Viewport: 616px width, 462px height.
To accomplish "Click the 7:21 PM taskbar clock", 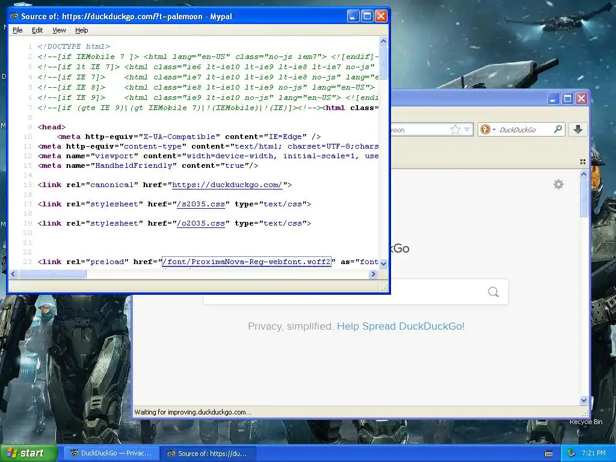I will 593,454.
